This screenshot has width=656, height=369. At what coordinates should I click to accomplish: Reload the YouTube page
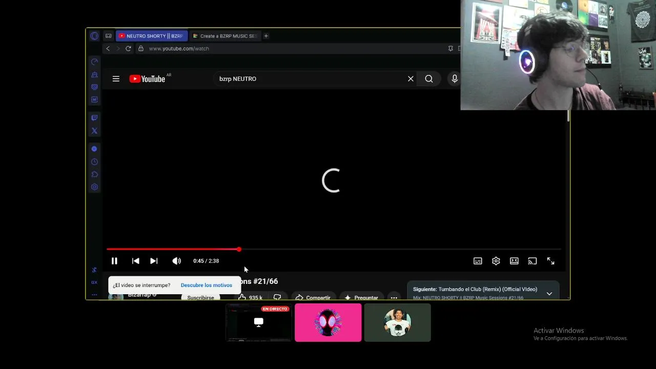coord(128,49)
